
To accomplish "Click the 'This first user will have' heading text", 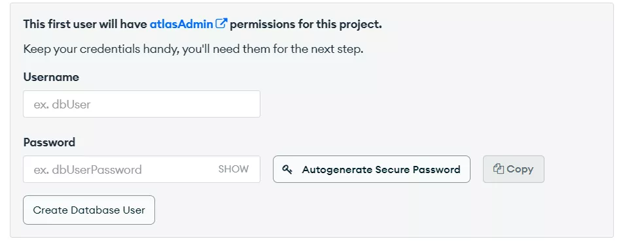I will (x=86, y=24).
